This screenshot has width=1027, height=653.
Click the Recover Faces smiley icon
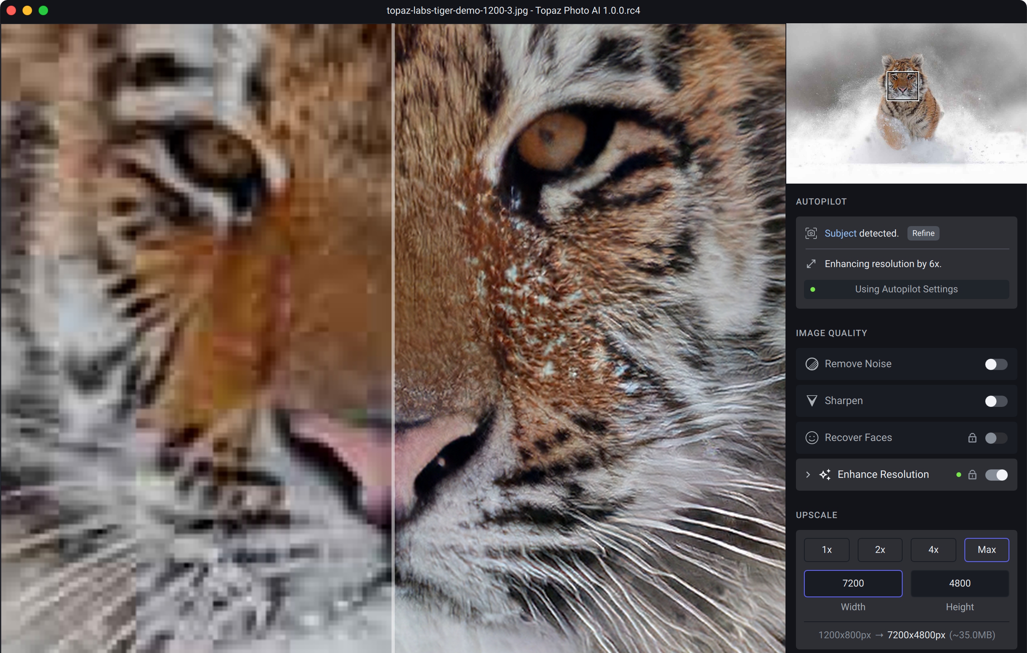tap(811, 438)
